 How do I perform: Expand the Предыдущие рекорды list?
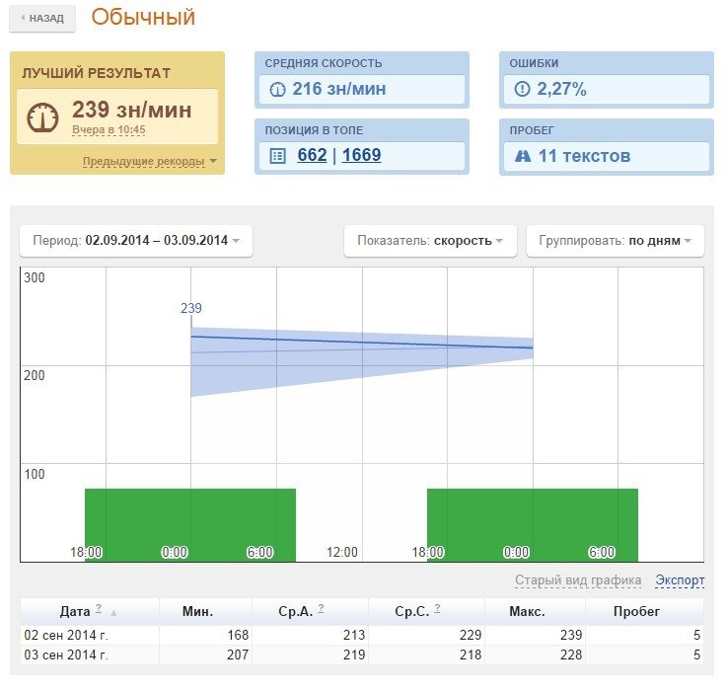coord(149,161)
